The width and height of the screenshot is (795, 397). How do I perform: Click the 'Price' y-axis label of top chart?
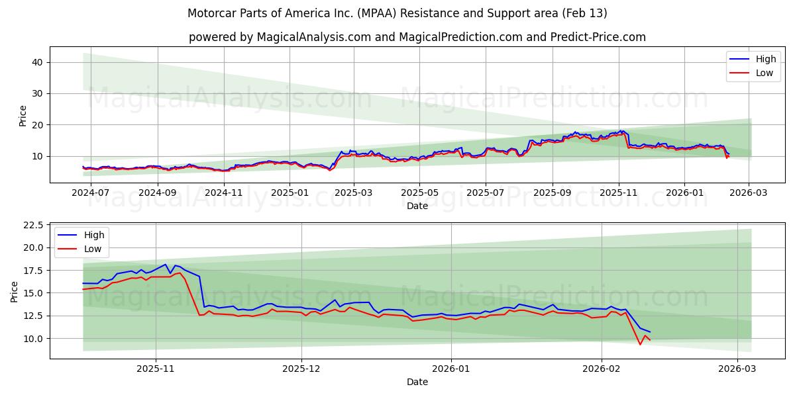tap(23, 116)
